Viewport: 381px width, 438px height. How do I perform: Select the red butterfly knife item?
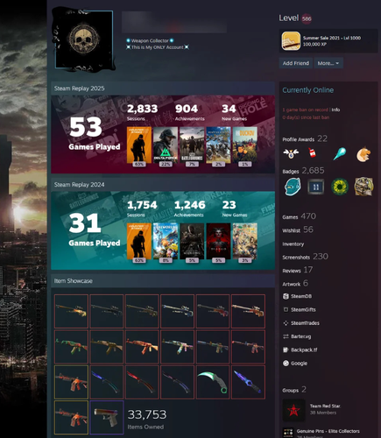click(142, 382)
